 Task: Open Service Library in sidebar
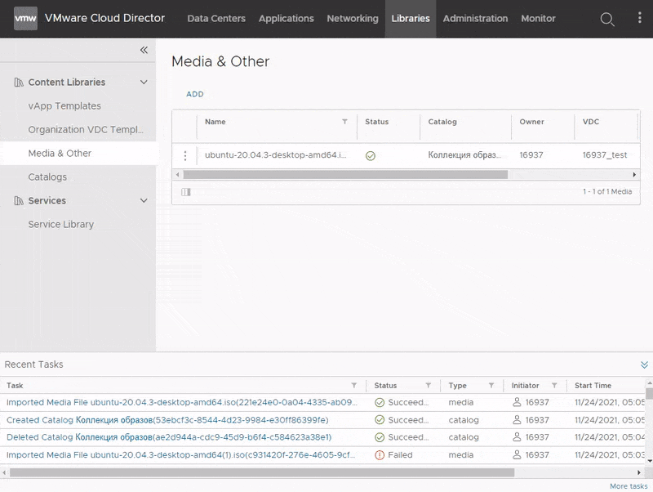60,224
